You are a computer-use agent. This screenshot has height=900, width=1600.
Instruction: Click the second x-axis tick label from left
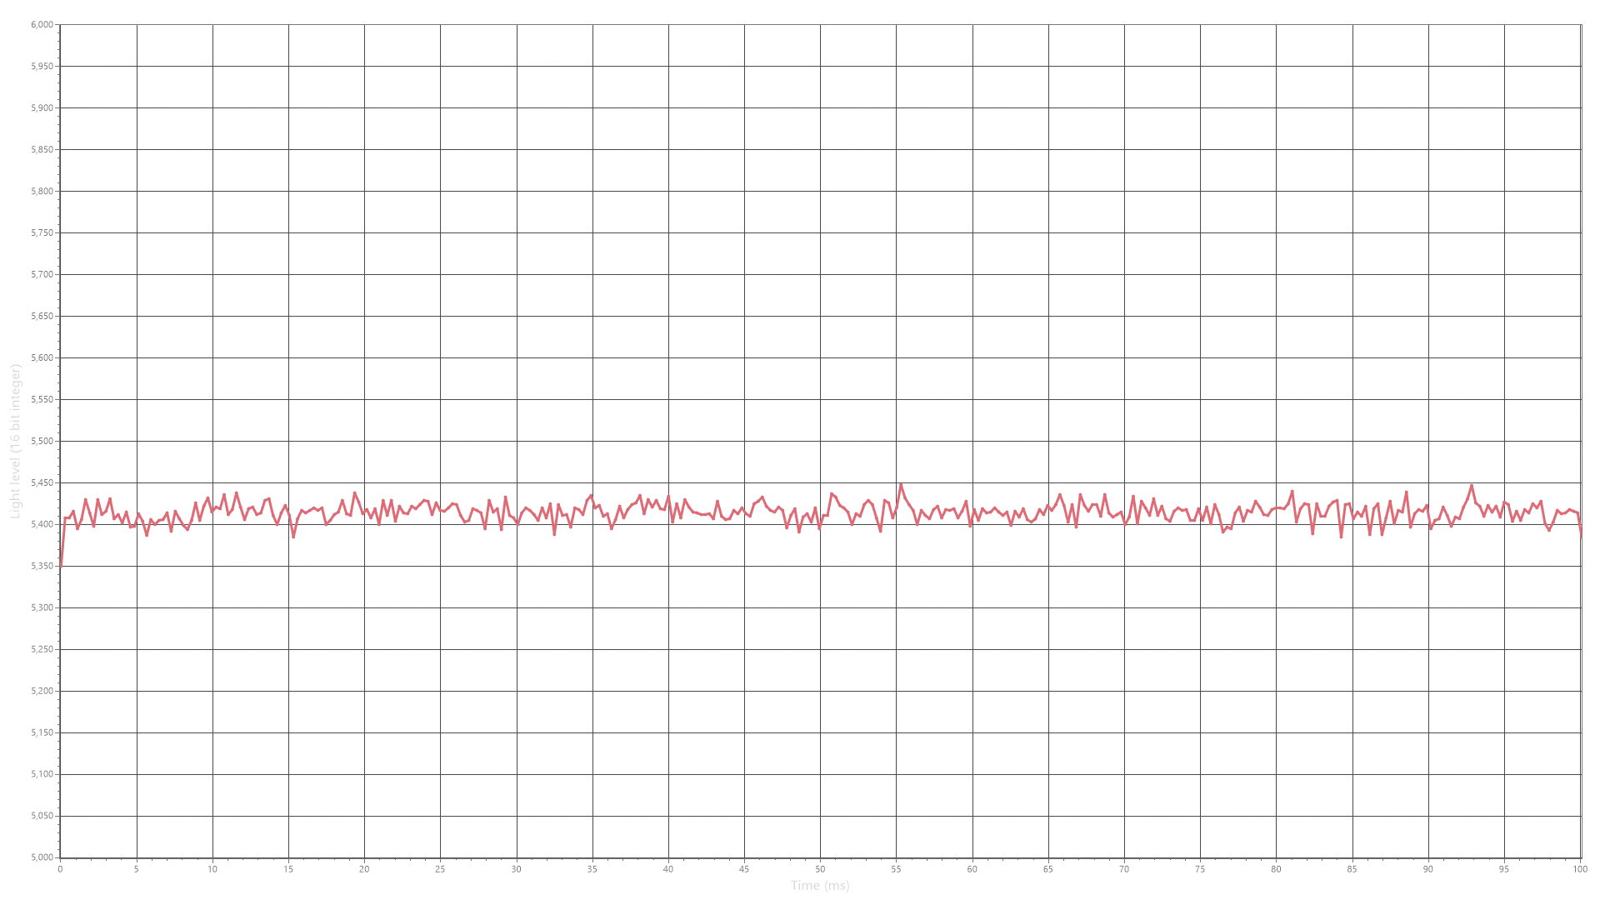(x=136, y=867)
